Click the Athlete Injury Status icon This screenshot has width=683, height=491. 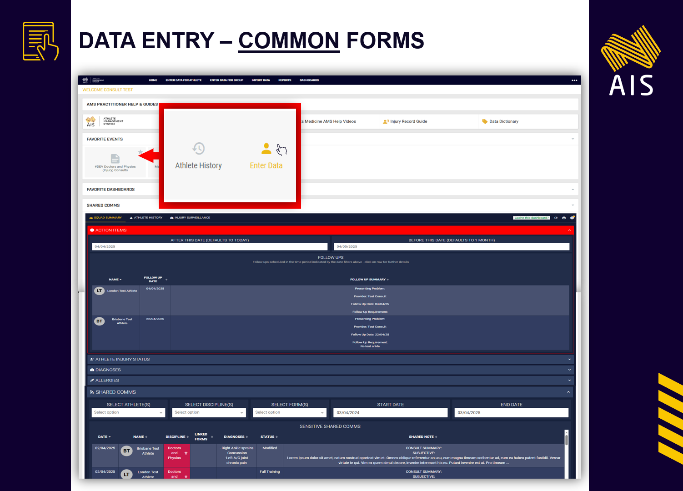point(92,359)
